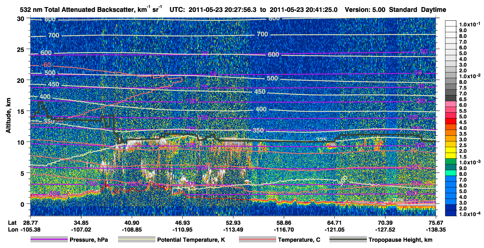Click the 'Daytime' label in the title
Image resolution: width=484 pixels, height=248 pixels.
(434, 10)
